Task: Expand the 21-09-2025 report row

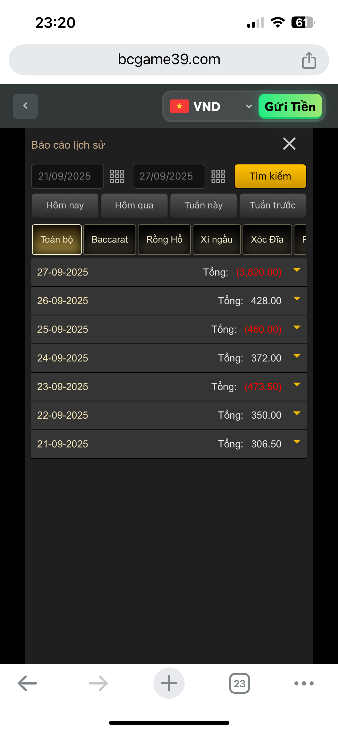Action: coord(297,442)
